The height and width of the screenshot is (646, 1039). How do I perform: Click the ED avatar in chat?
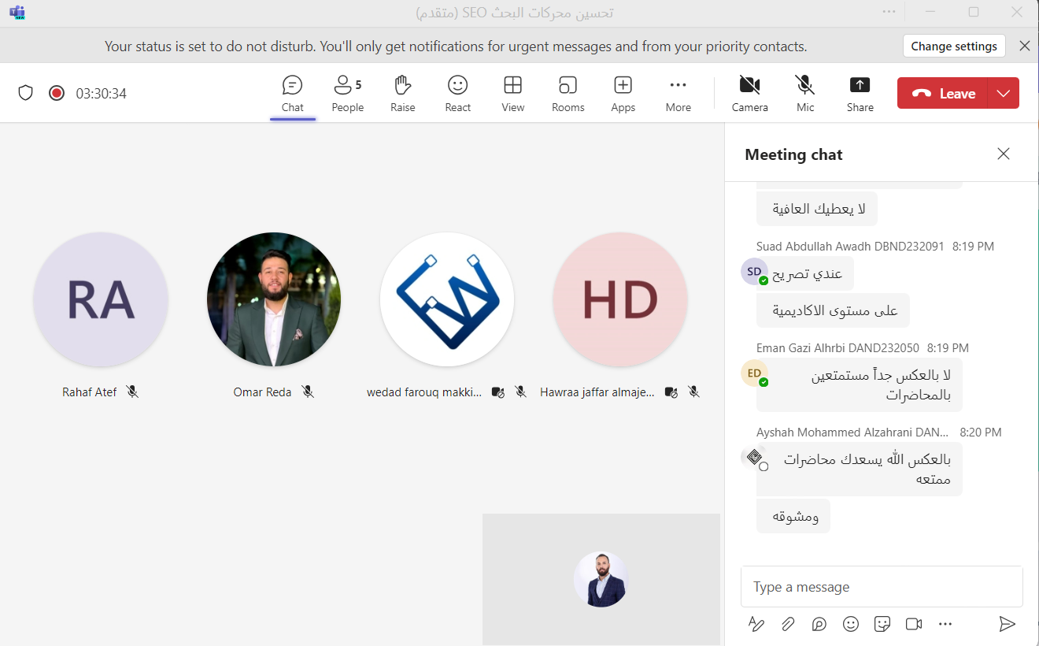pos(754,373)
